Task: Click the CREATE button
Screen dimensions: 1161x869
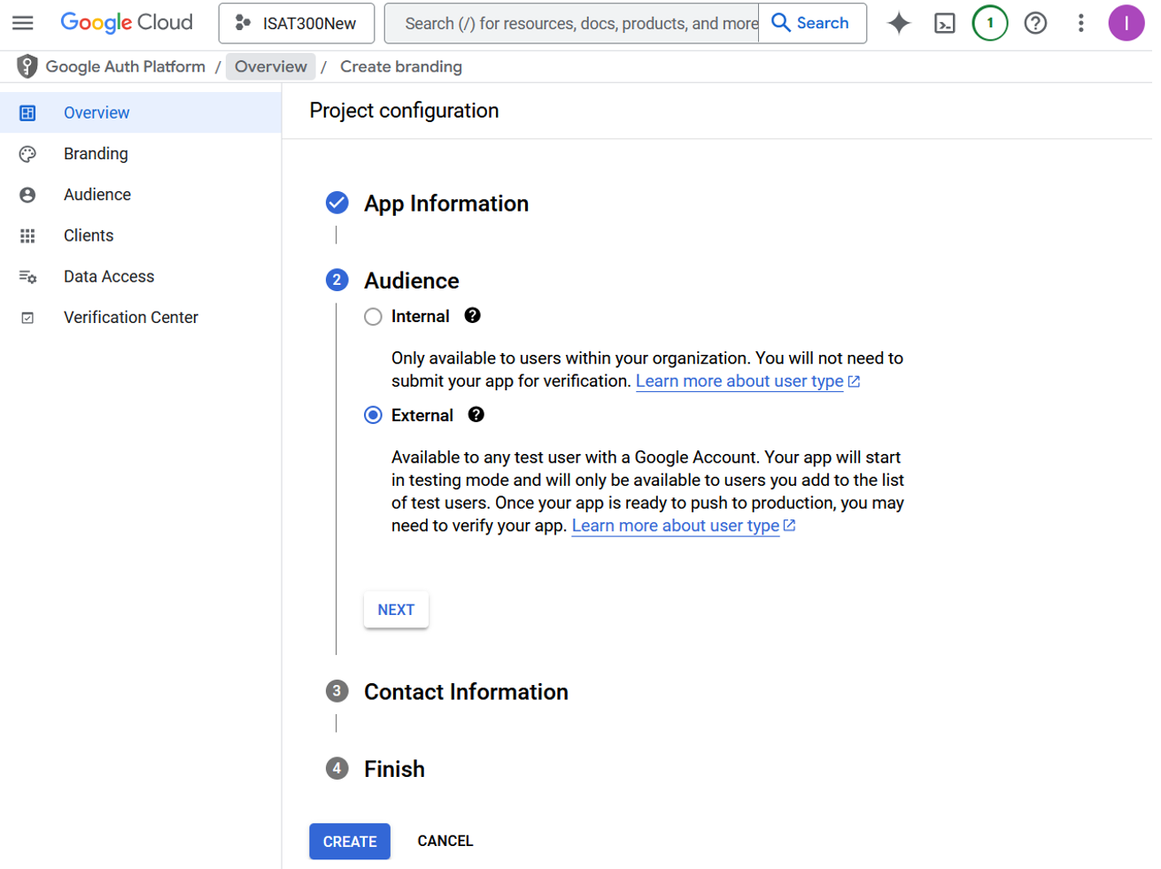Action: pyautogui.click(x=350, y=842)
